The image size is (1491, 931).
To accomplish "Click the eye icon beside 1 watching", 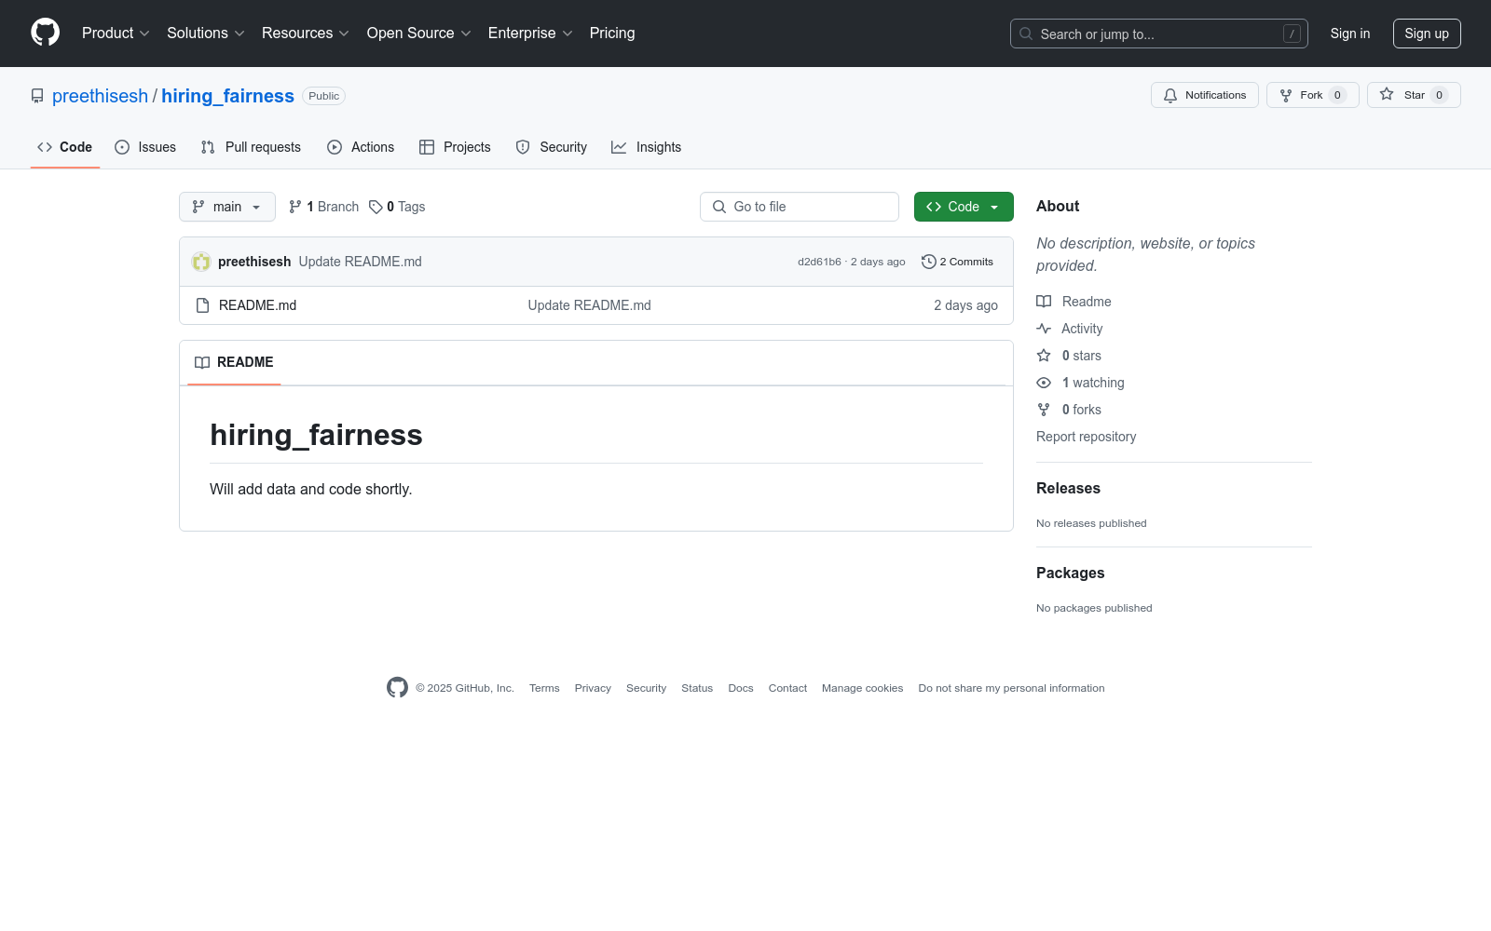I will [1044, 383].
